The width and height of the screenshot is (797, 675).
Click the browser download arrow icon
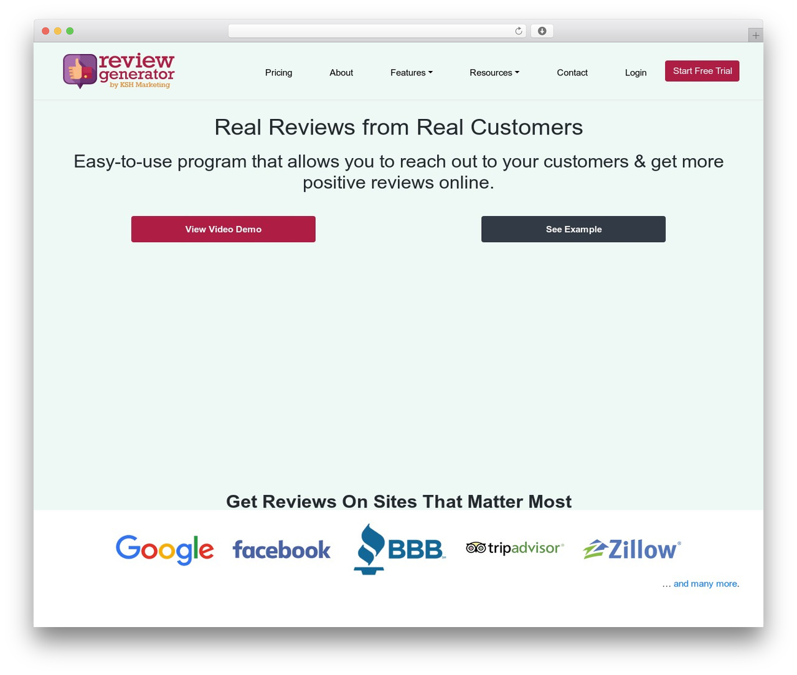(542, 31)
